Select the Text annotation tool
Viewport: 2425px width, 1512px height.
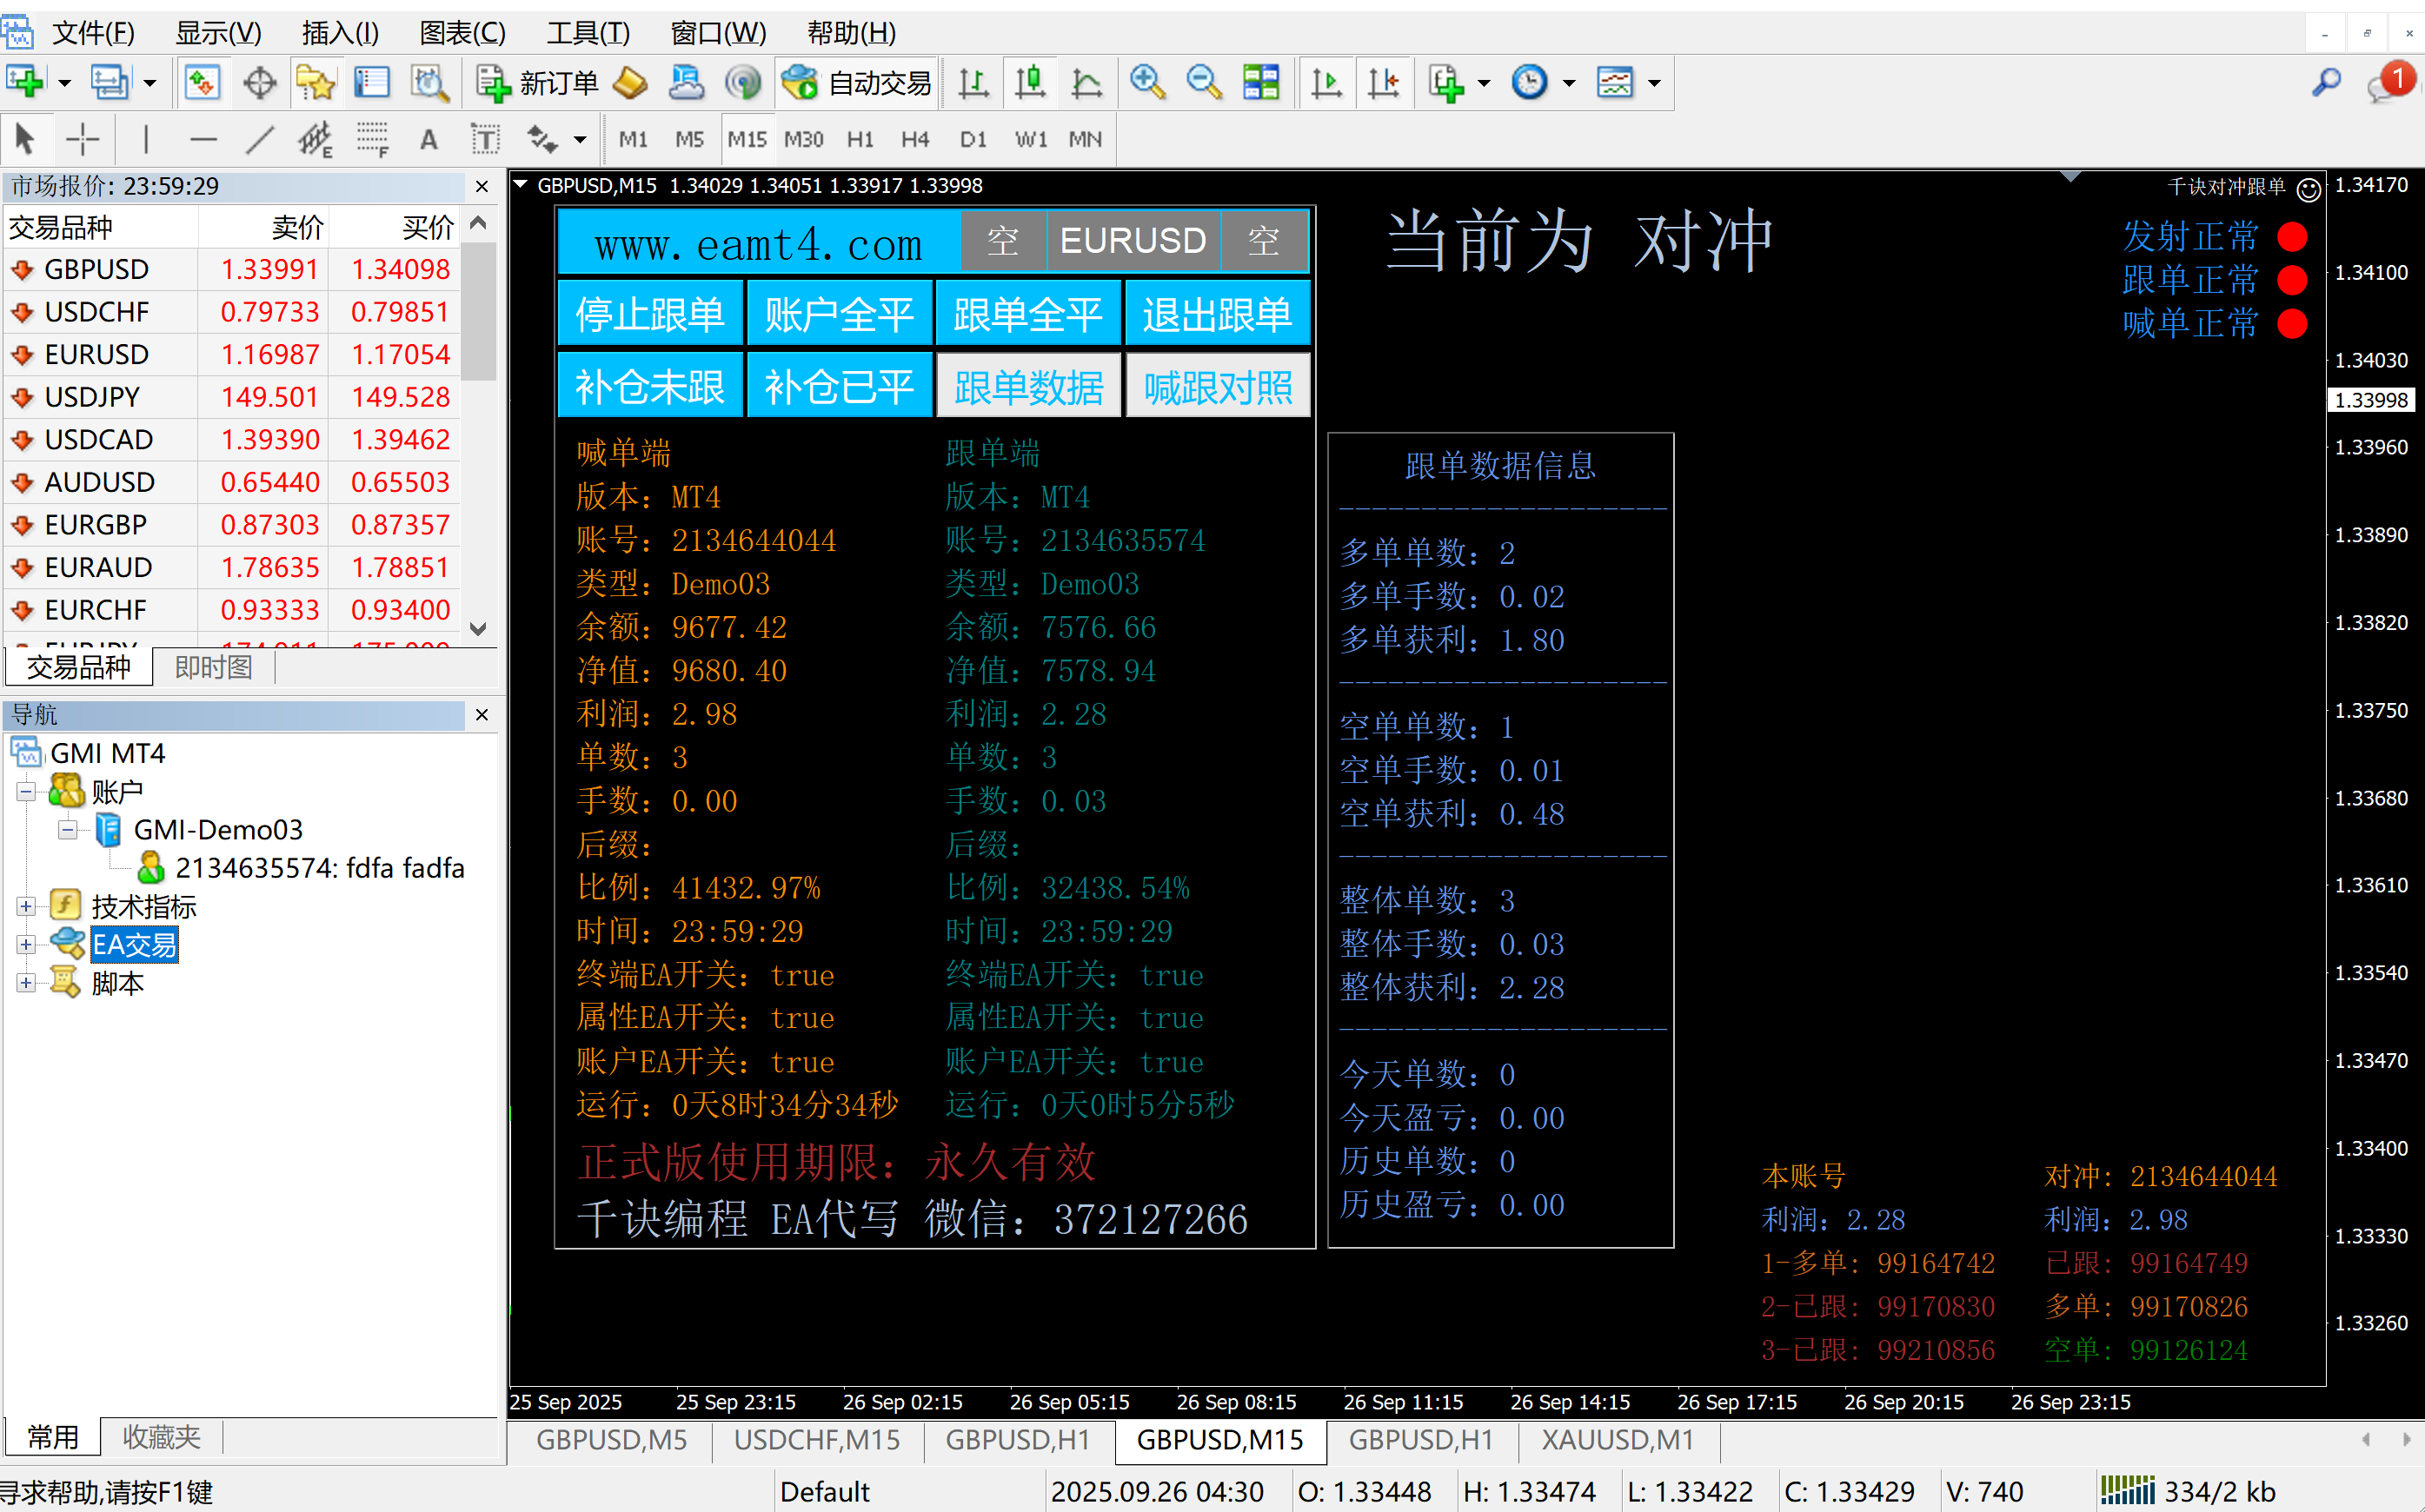click(428, 139)
